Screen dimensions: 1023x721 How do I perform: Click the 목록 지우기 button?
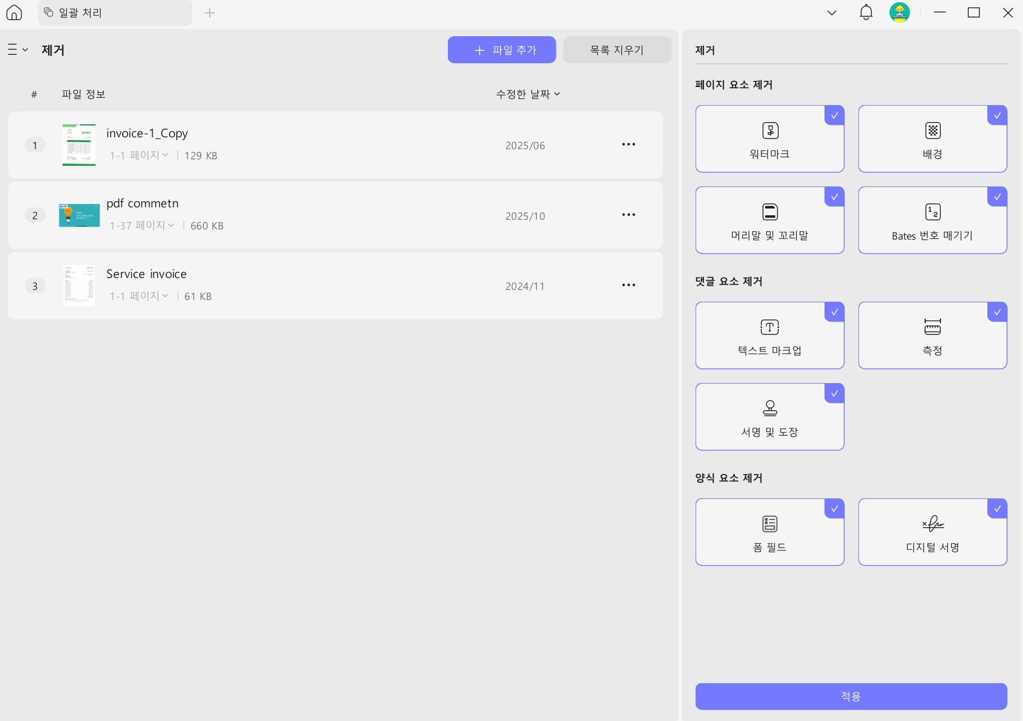pyautogui.click(x=617, y=50)
